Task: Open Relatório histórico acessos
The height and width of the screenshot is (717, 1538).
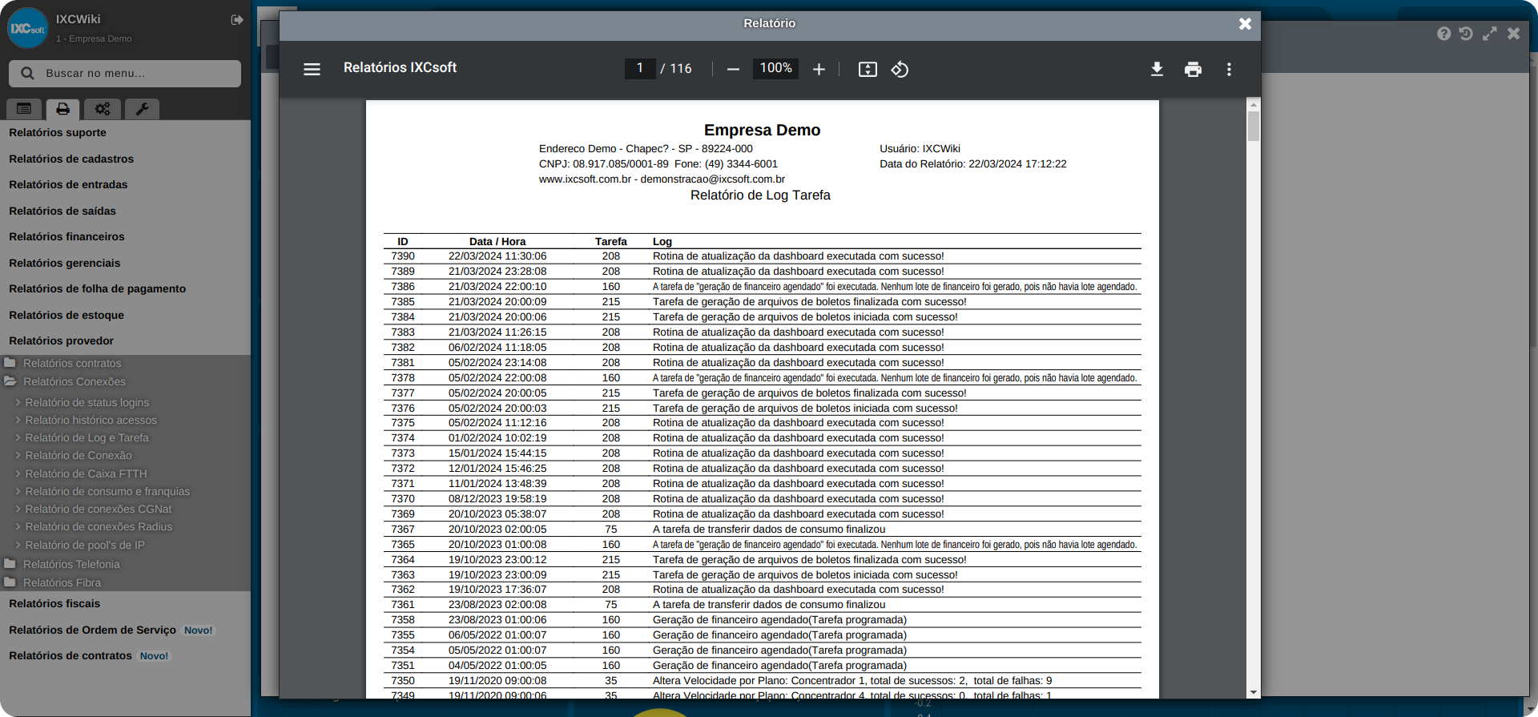Action: (x=91, y=421)
